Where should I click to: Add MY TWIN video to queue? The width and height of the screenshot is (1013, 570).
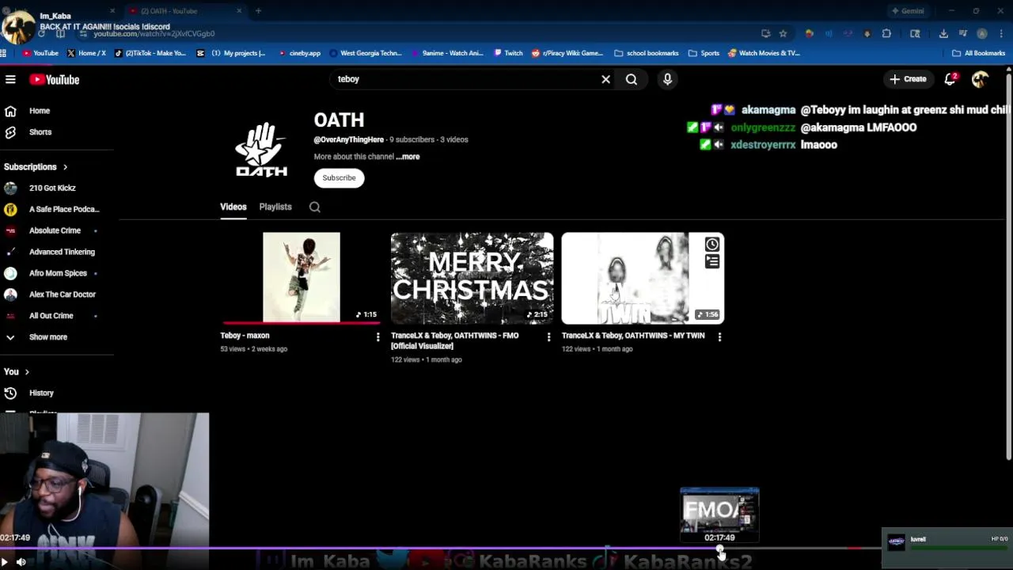pyautogui.click(x=712, y=261)
